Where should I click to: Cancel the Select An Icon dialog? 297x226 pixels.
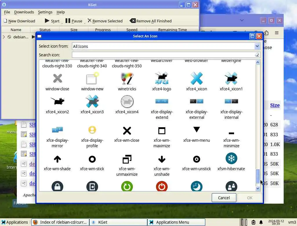[x=224, y=198]
